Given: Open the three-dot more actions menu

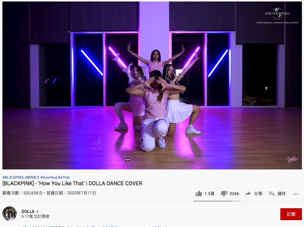Looking at the screenshot, I should pos(296,194).
